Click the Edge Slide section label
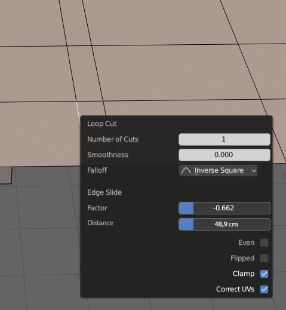The height and width of the screenshot is (310, 286). coord(104,192)
